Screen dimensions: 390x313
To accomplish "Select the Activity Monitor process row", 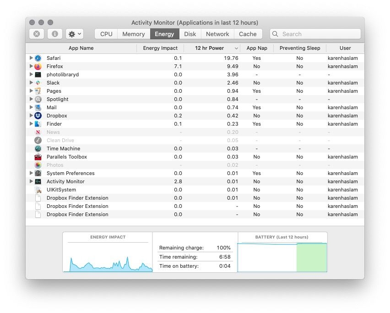I will [x=65, y=181].
